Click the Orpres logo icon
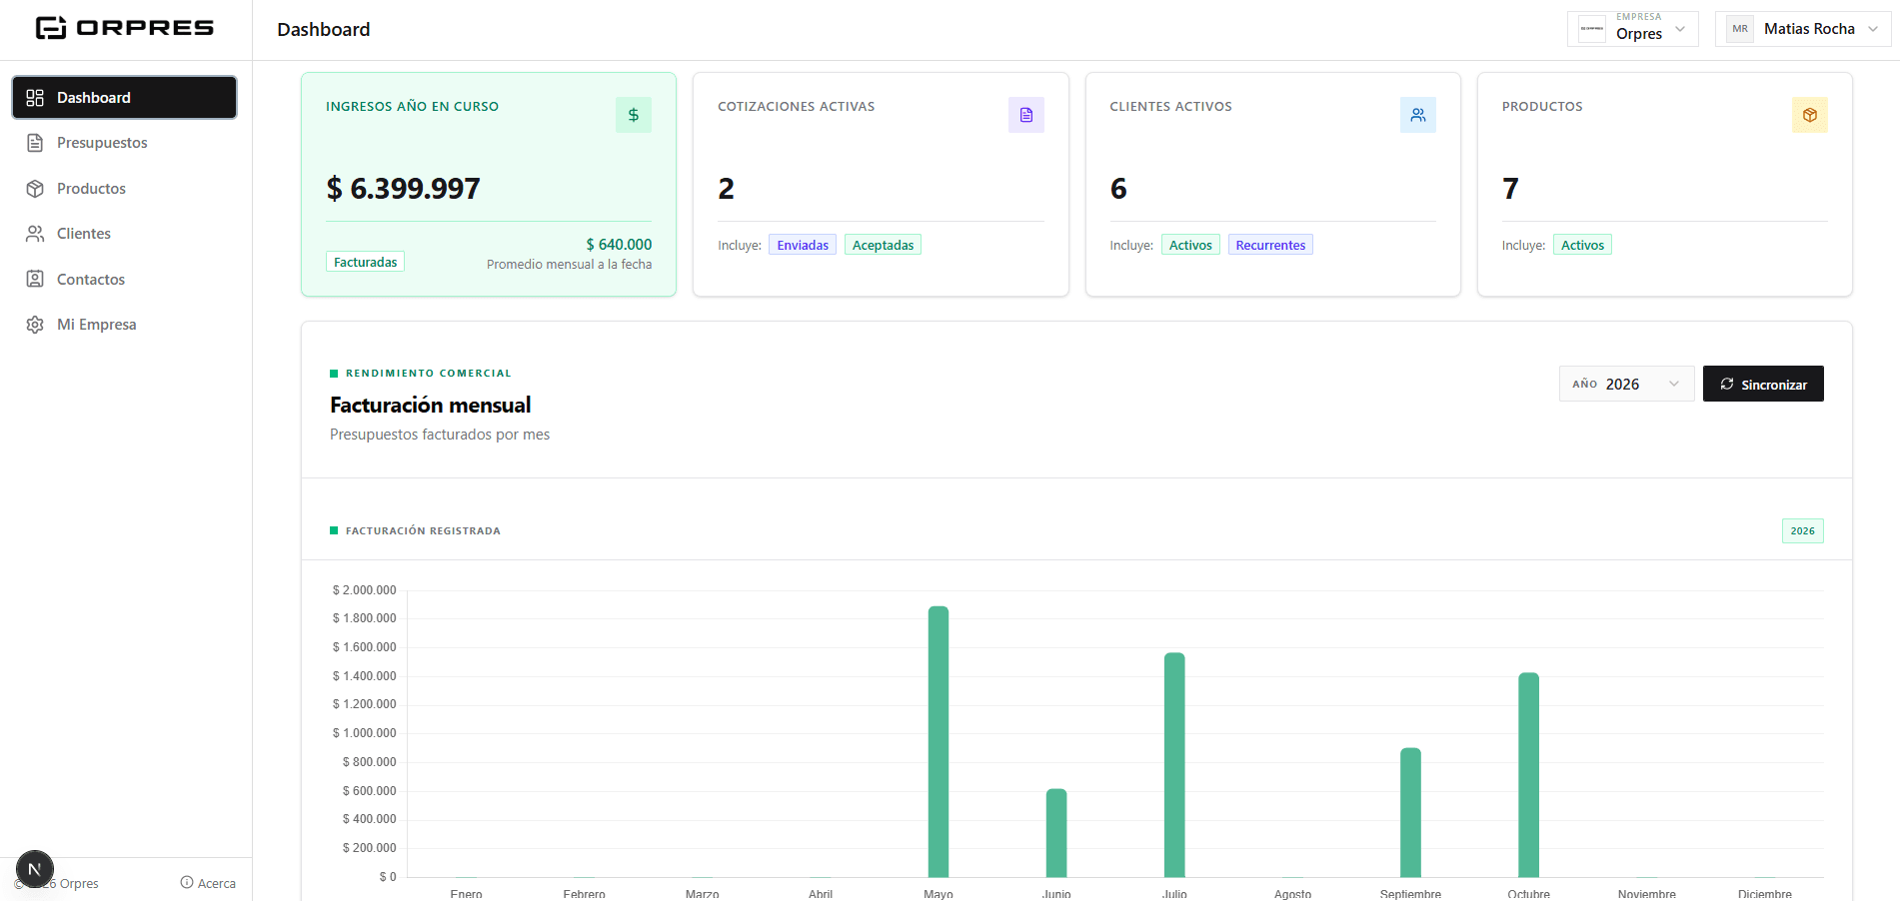The height and width of the screenshot is (901, 1900). [x=50, y=28]
